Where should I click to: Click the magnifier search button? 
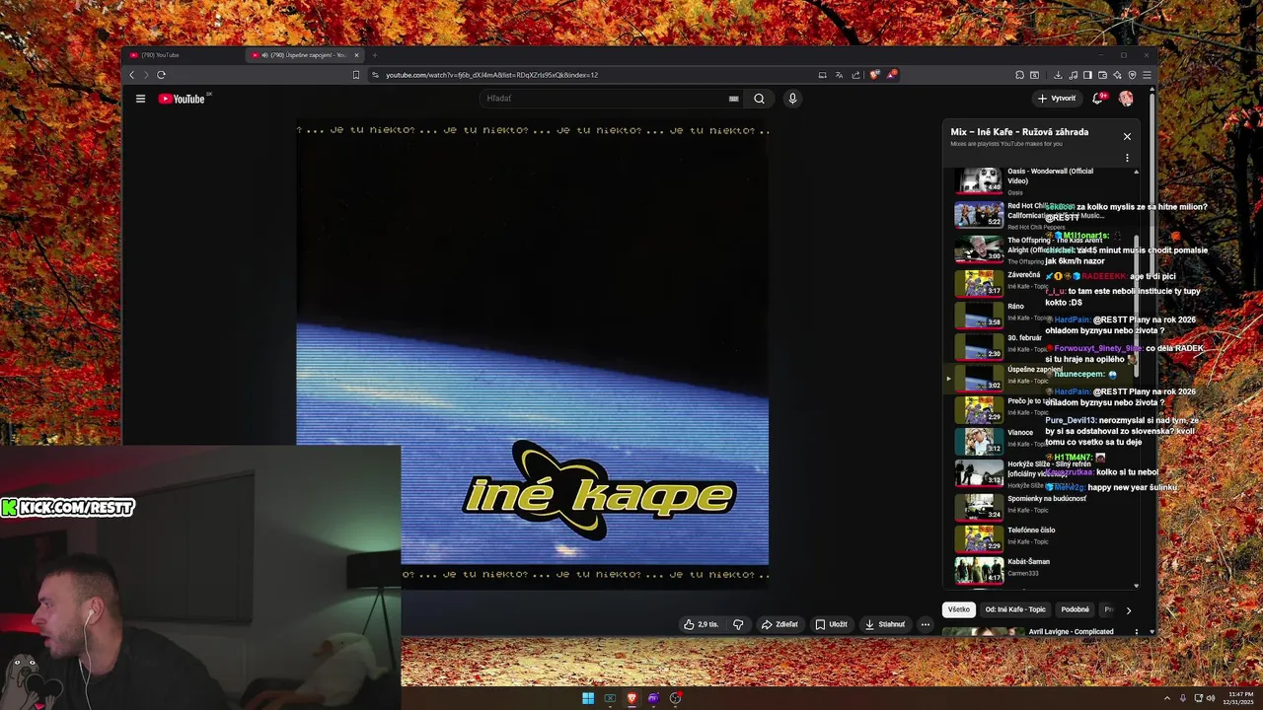[x=759, y=99]
